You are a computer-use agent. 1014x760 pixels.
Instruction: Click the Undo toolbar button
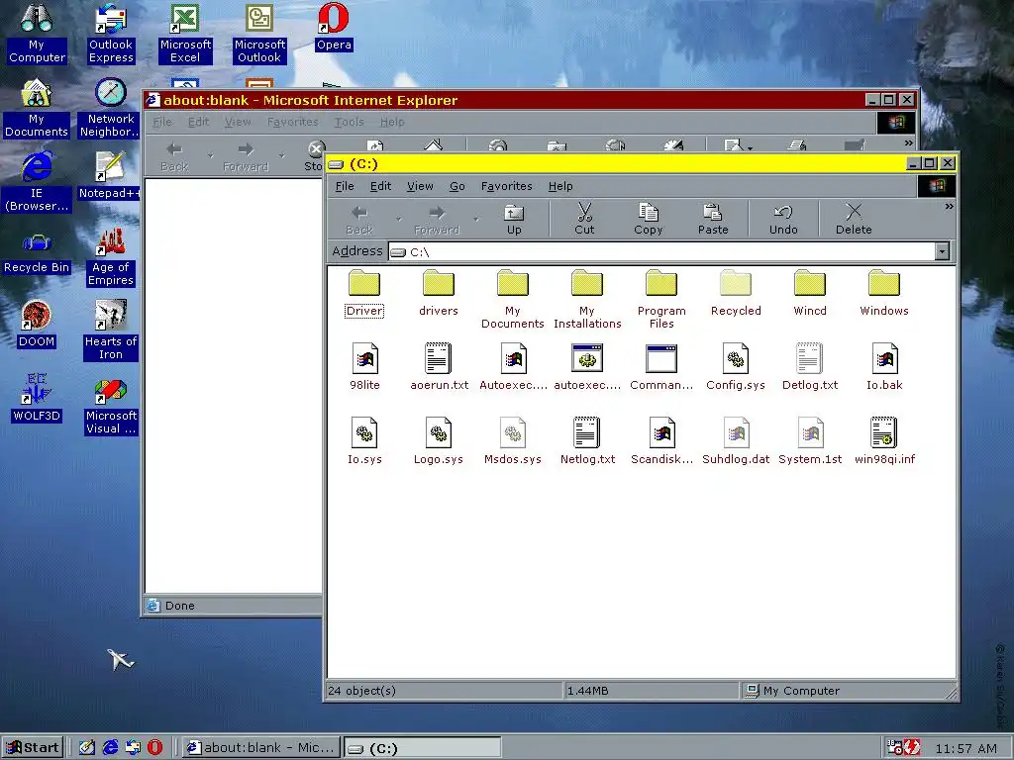pyautogui.click(x=783, y=219)
